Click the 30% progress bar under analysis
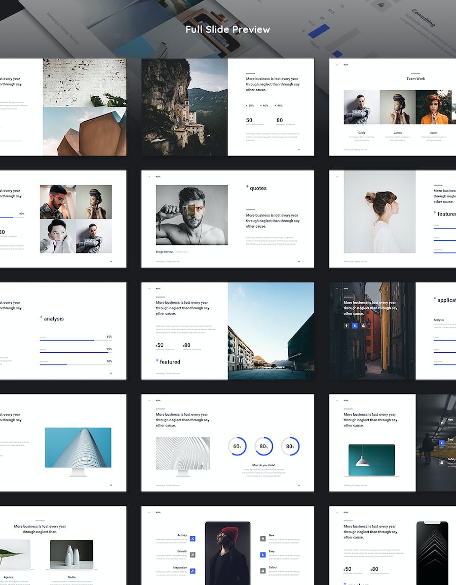The image size is (456, 585). pos(75,364)
